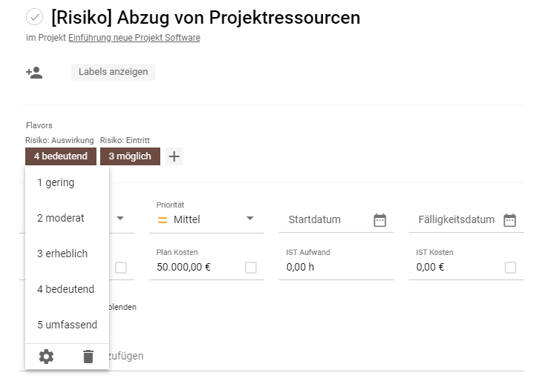Add a new flavor with plus icon

click(x=174, y=156)
